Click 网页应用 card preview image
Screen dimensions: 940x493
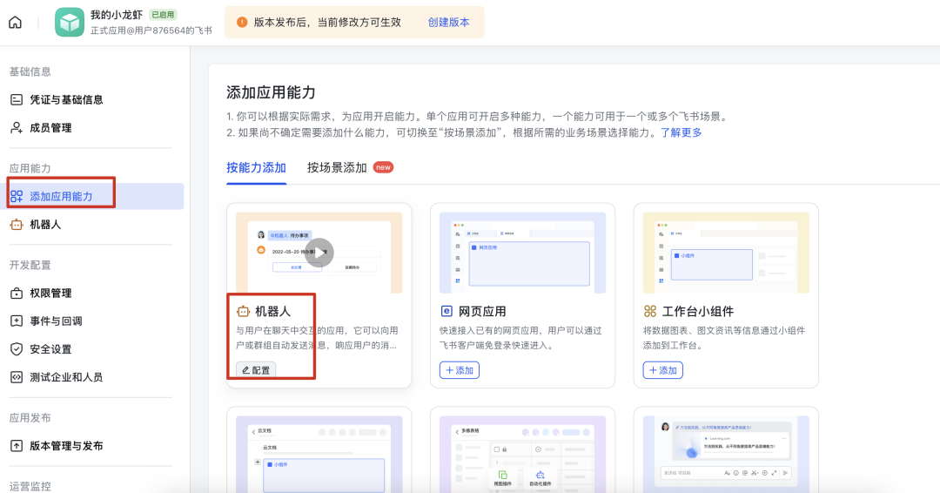pyautogui.click(x=522, y=253)
